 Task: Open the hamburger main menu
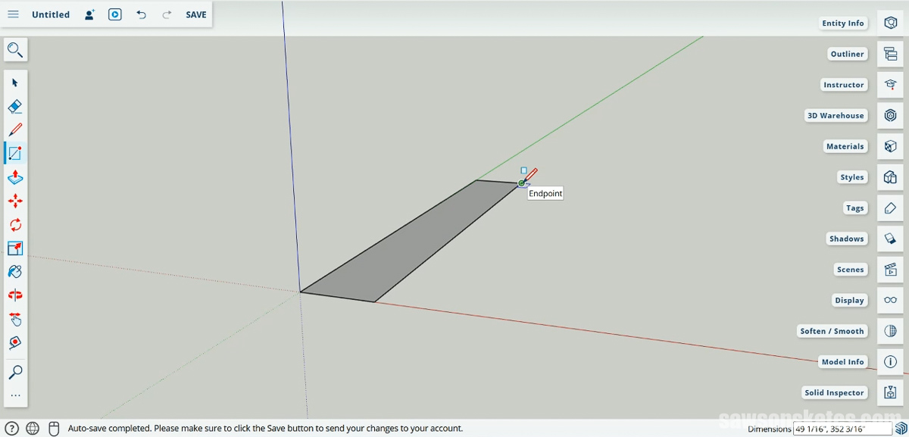(13, 14)
